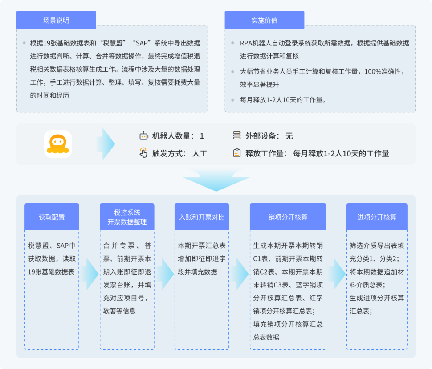
Task: Click the 每月释放1-2人10天的工作量 bullet in 实施价值
Action: [x=283, y=100]
